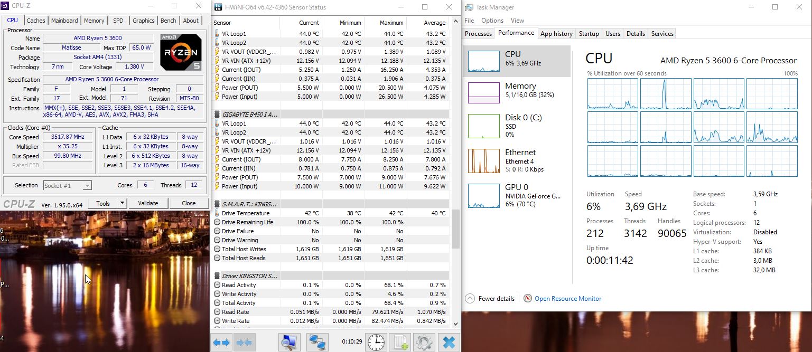Click the HWiNFO sensor list vertical scrollbar
This screenshot has height=352, width=812.
(x=456, y=229)
